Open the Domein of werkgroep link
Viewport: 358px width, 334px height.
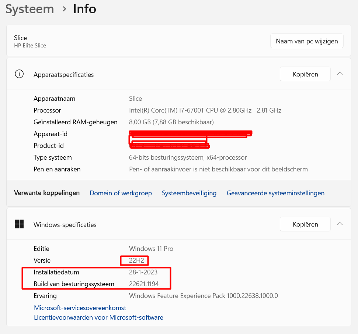[121, 193]
